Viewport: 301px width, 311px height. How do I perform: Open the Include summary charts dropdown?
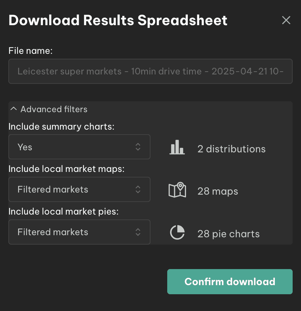[x=79, y=147]
